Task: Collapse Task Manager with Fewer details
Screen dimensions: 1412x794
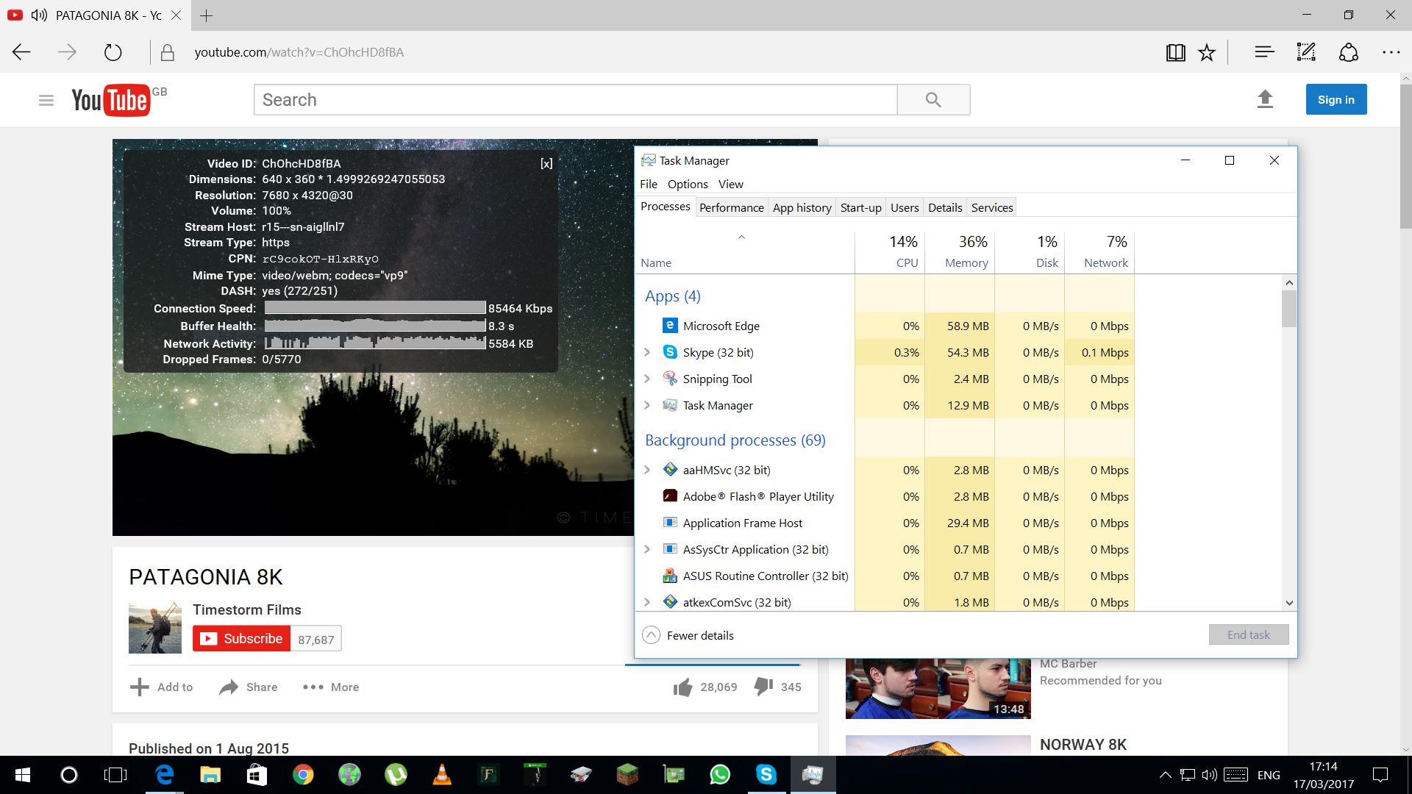Action: click(688, 635)
